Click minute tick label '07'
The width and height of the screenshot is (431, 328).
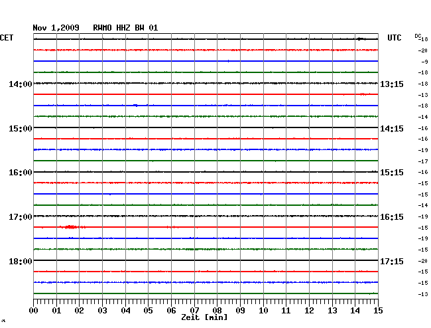194,311
